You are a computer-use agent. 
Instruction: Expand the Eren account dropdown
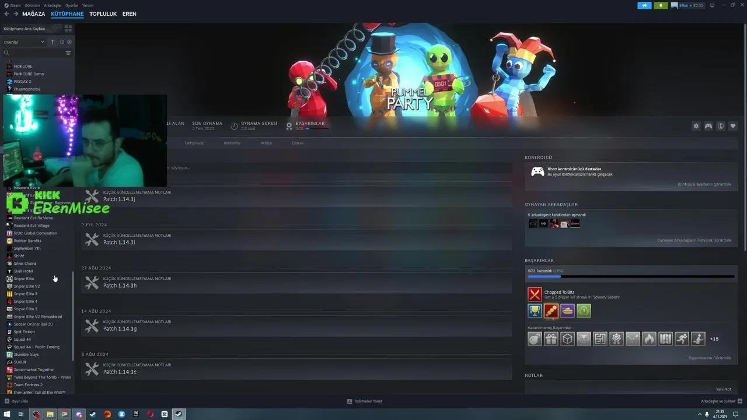[687, 5]
